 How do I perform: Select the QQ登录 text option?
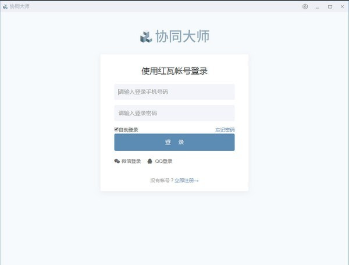(x=163, y=161)
